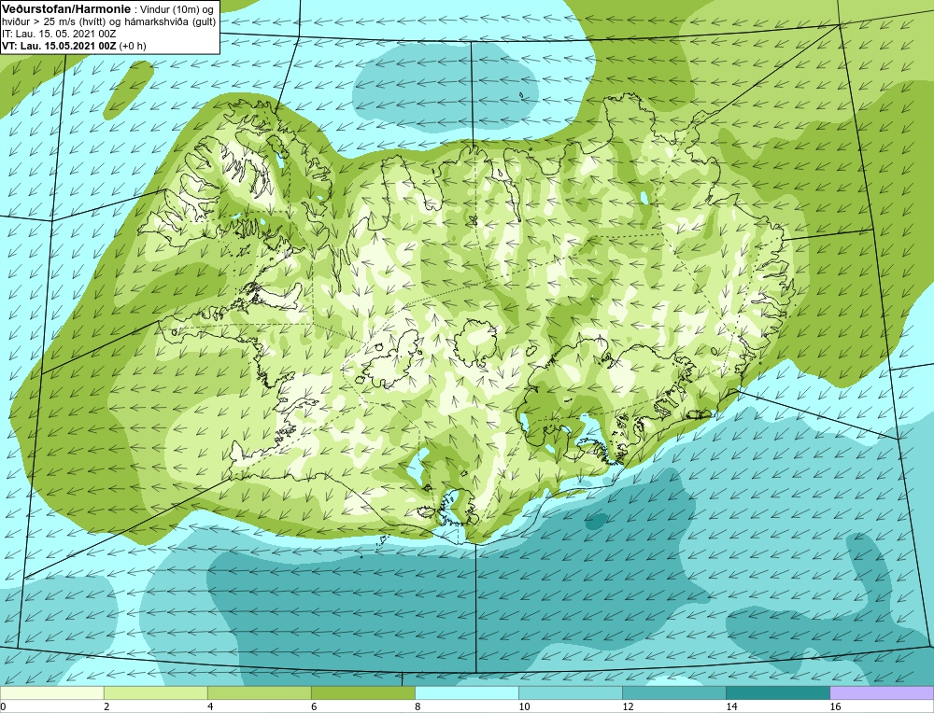Click the 2–4 m/s light green swatch

[x=155, y=692]
